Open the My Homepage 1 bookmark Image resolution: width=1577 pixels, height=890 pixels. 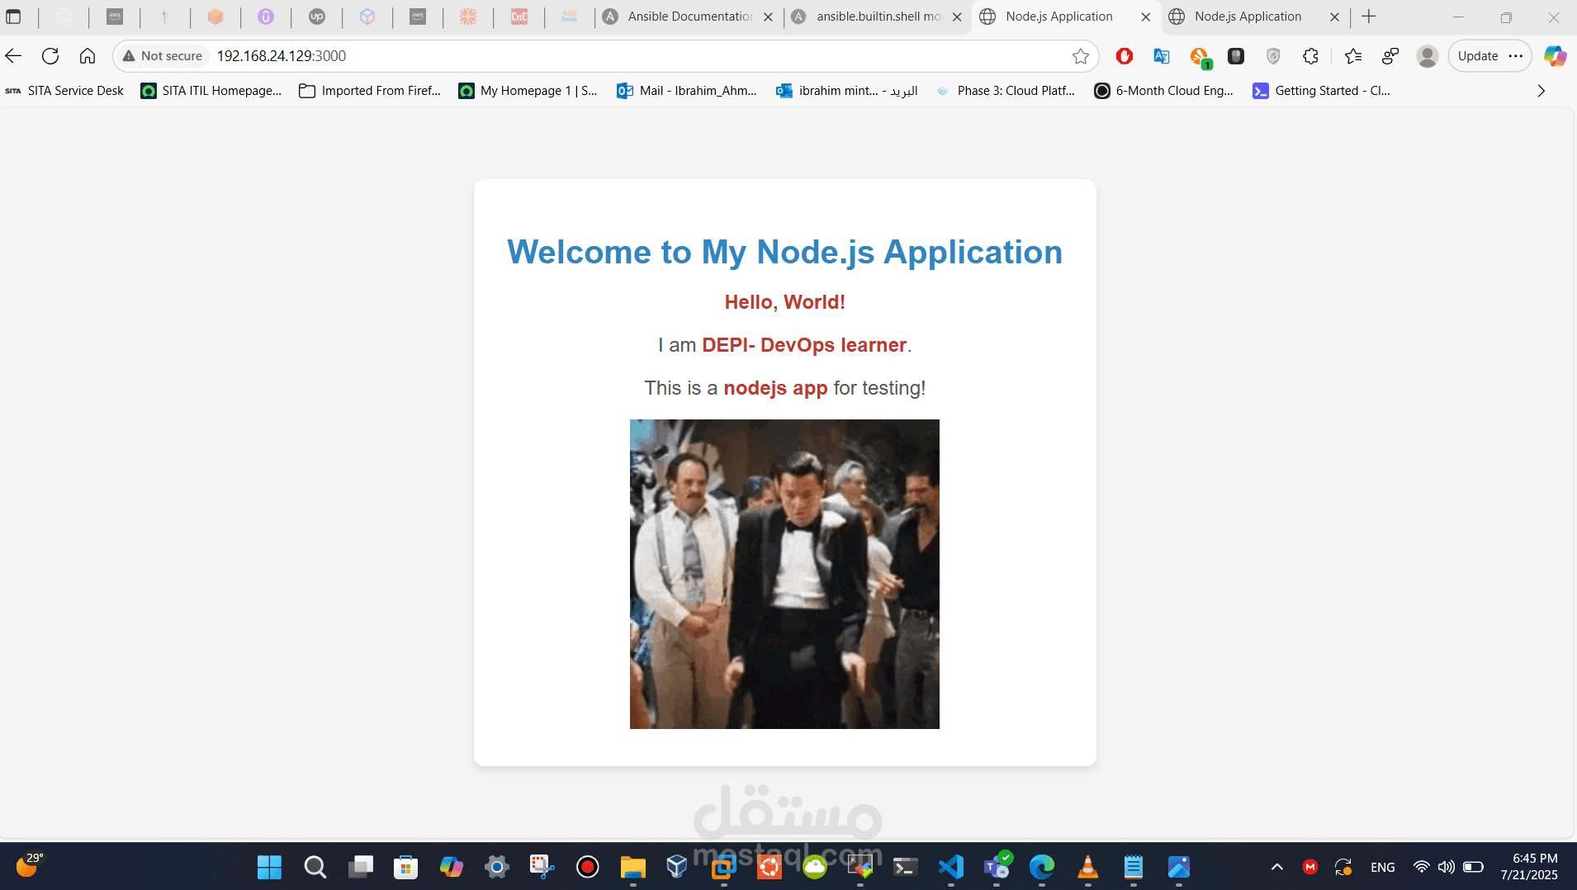(x=528, y=91)
